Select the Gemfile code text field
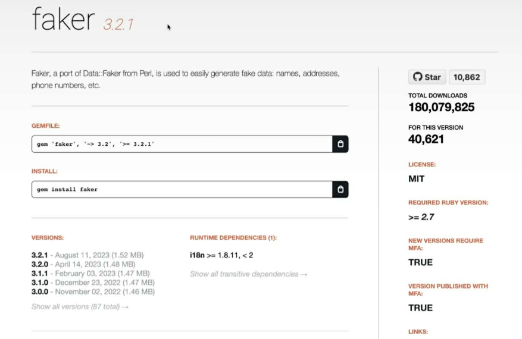522x339 pixels. [182, 144]
